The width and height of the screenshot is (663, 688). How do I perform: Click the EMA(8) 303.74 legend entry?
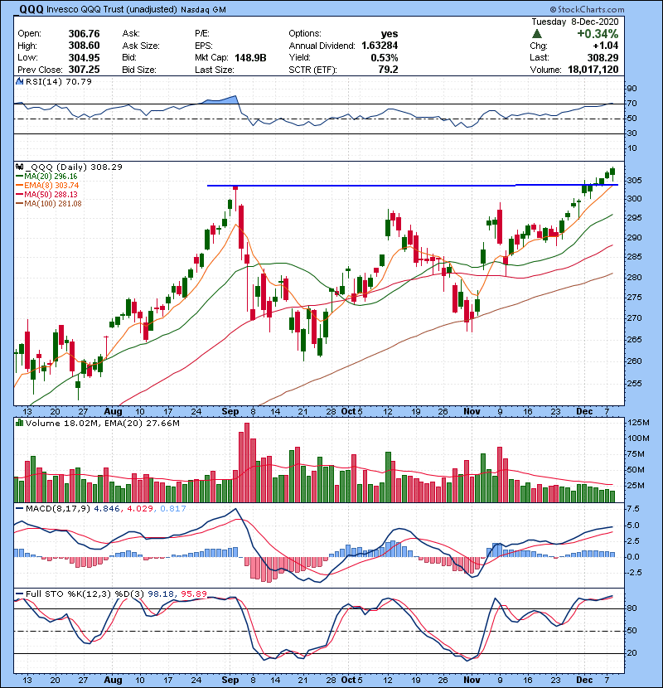coord(47,185)
